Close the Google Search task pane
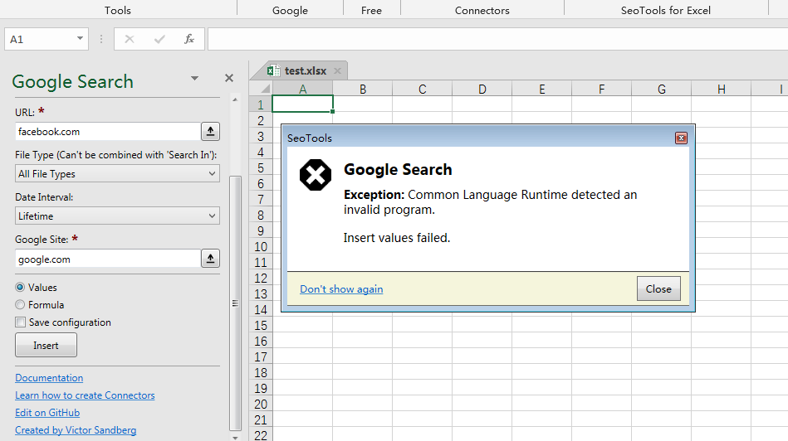 point(229,78)
